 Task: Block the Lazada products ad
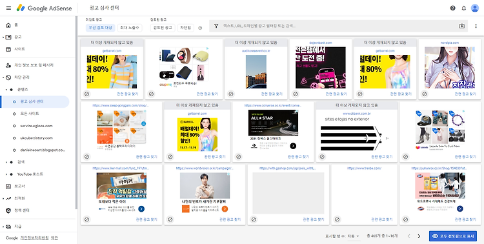click(406, 157)
